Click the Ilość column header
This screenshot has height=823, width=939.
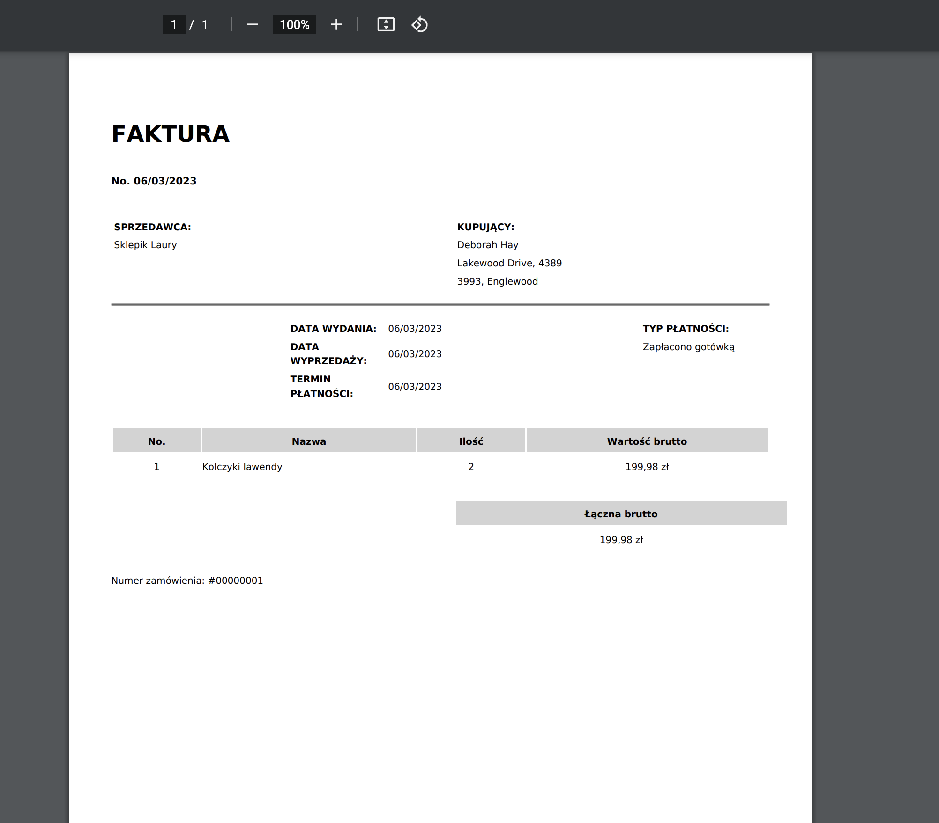coord(471,441)
